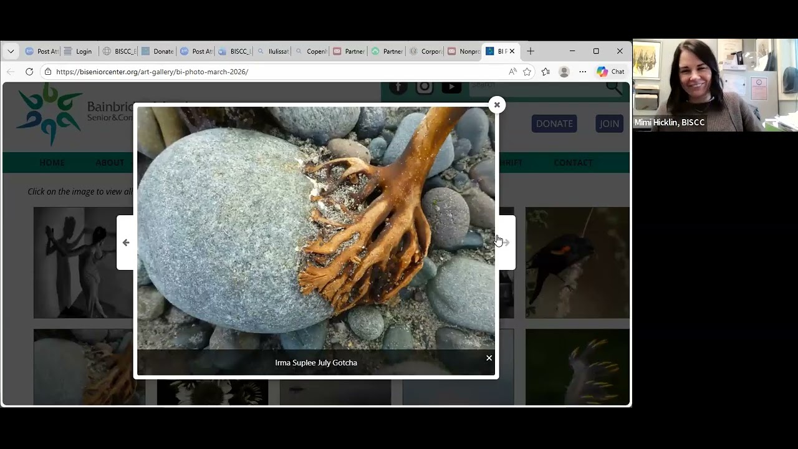Advance to the next gallery image arrow

tap(506, 243)
